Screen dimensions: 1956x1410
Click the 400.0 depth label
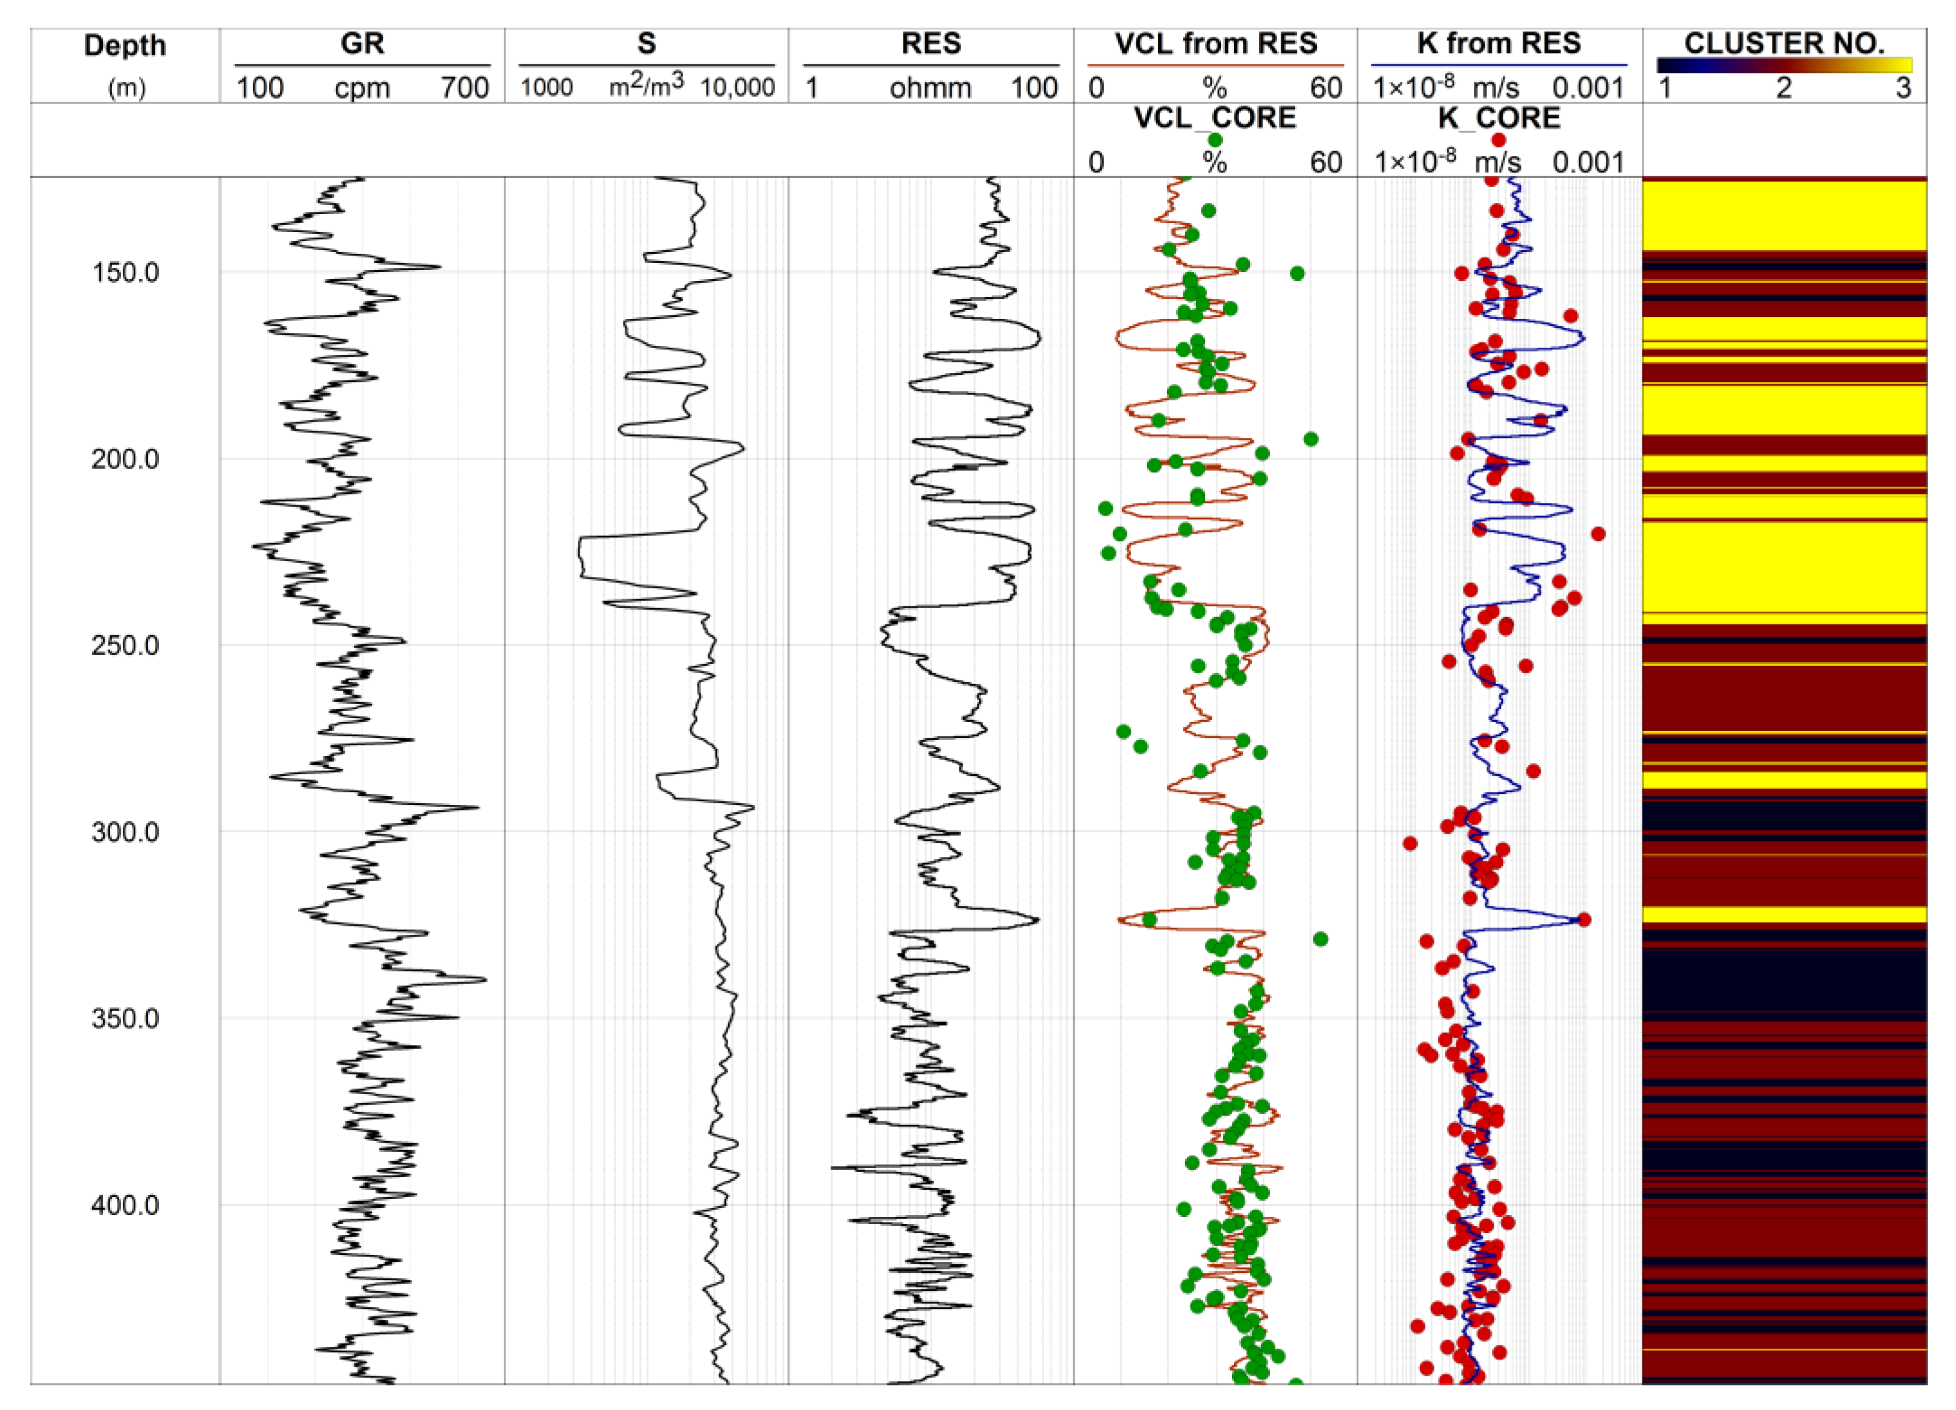coord(125,1205)
